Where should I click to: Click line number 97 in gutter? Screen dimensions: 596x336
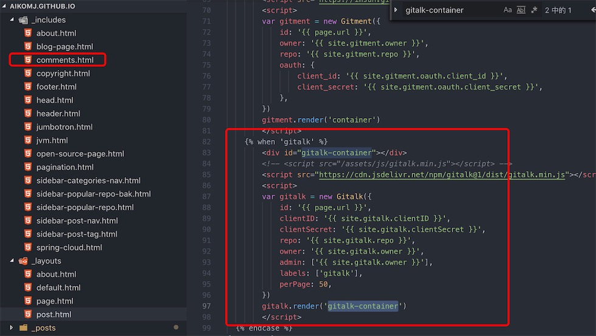click(206, 306)
